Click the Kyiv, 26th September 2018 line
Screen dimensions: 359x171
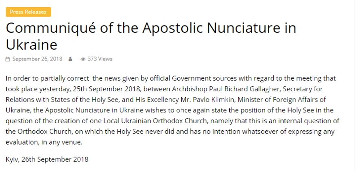point(47,159)
